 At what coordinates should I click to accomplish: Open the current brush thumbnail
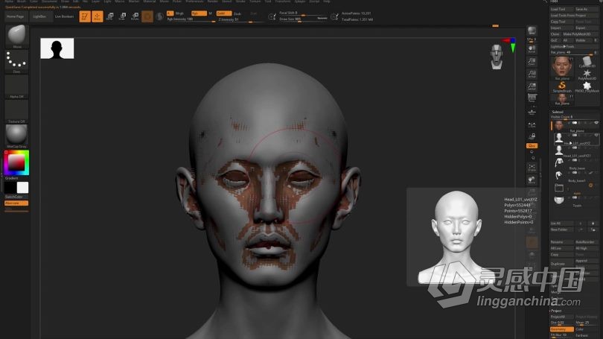(16, 36)
